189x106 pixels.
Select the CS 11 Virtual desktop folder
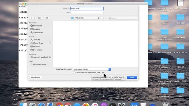point(164,92)
